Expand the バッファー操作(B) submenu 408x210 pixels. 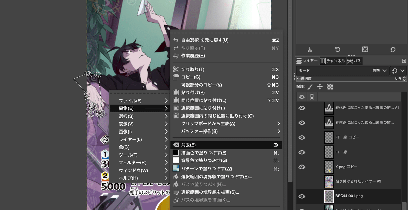279,131
